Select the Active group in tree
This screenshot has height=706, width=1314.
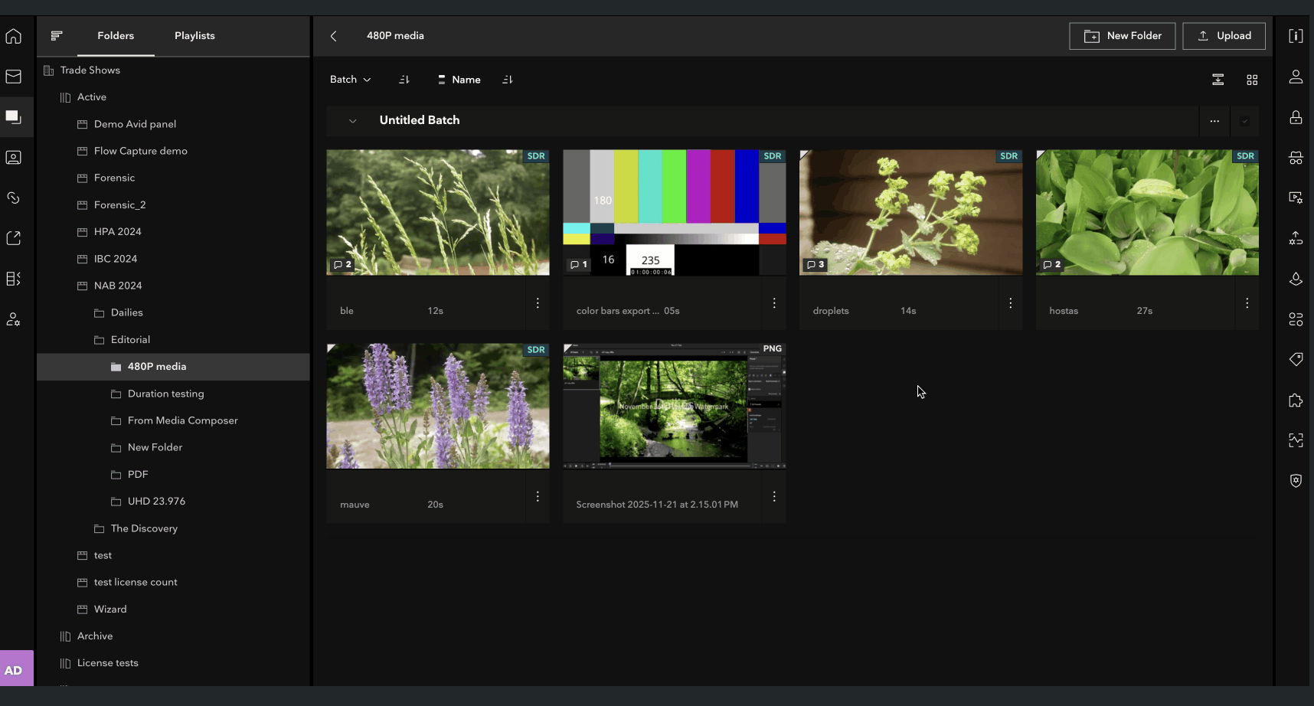click(x=92, y=97)
